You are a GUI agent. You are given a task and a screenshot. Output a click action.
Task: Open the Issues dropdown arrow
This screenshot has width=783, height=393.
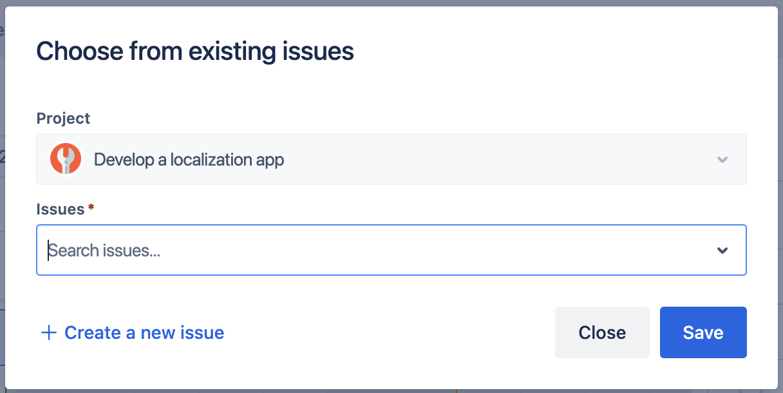(722, 250)
